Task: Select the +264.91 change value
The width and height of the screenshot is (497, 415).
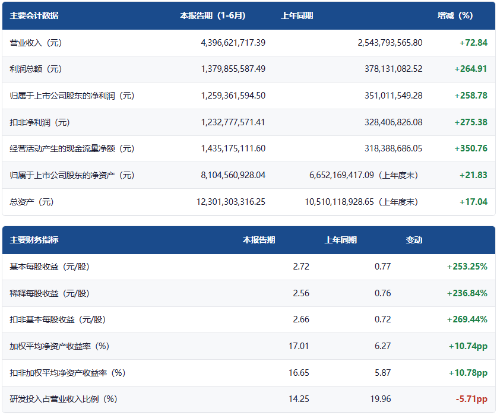Action: [x=471, y=69]
